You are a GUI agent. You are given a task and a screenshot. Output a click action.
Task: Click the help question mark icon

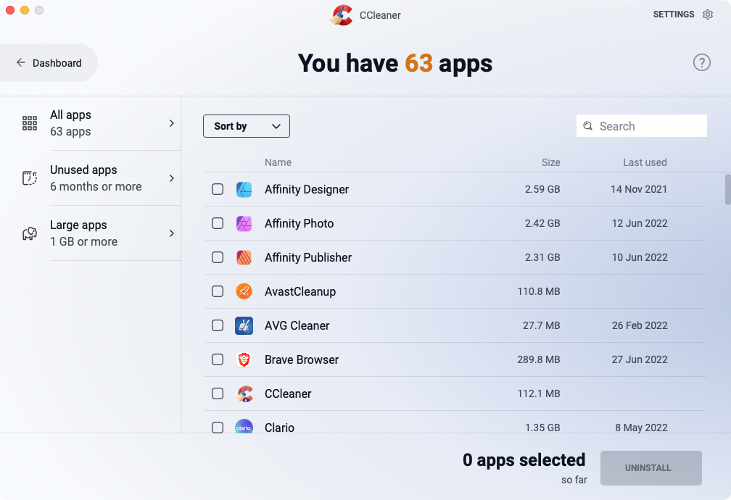tap(702, 62)
